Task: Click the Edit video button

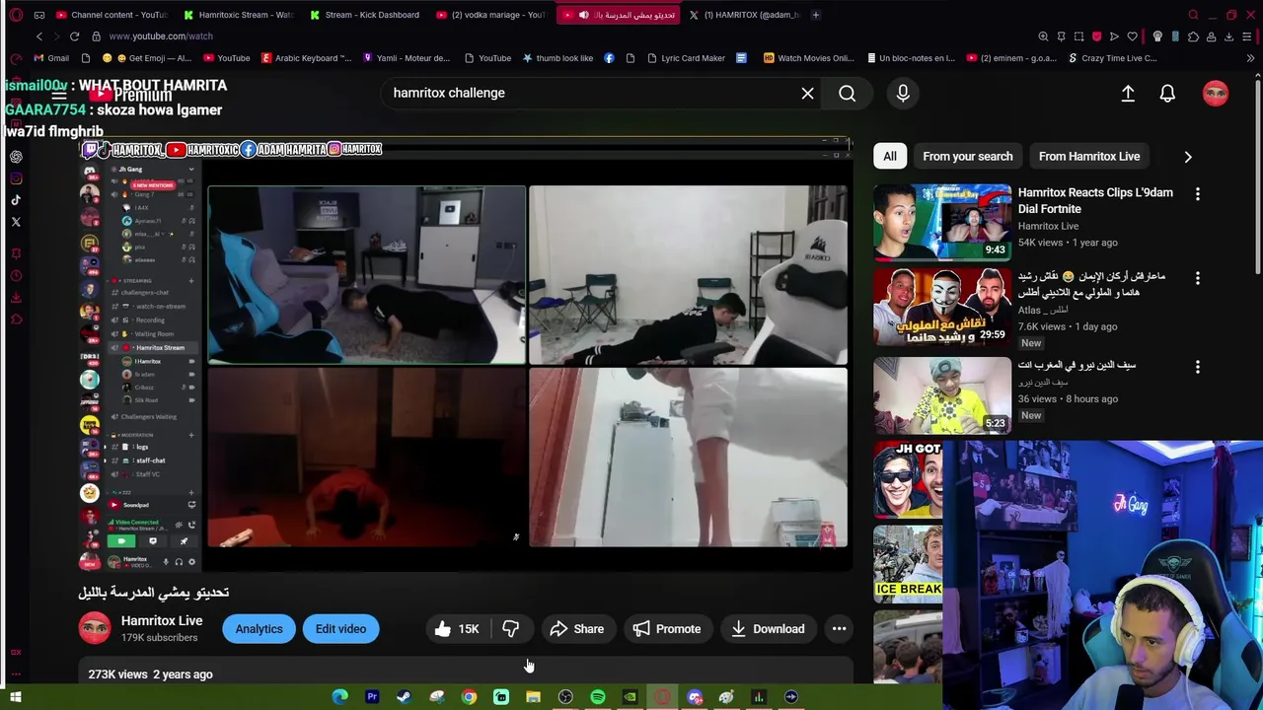Action: pos(340,629)
